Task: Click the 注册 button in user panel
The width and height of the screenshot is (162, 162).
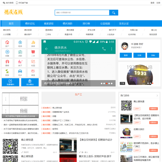Action: coord(139,55)
